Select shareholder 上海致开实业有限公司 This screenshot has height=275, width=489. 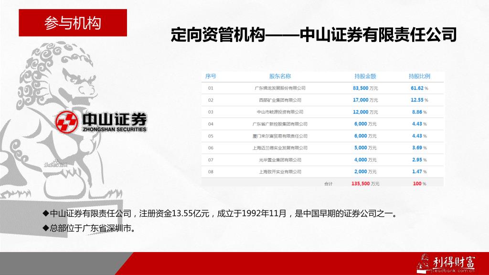click(280, 172)
